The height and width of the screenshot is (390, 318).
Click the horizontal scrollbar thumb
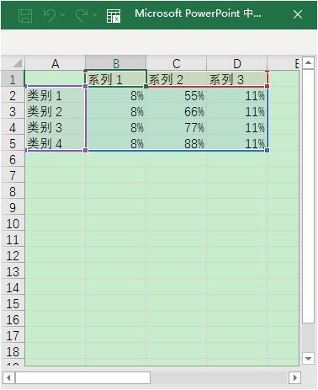pyautogui.click(x=82, y=377)
